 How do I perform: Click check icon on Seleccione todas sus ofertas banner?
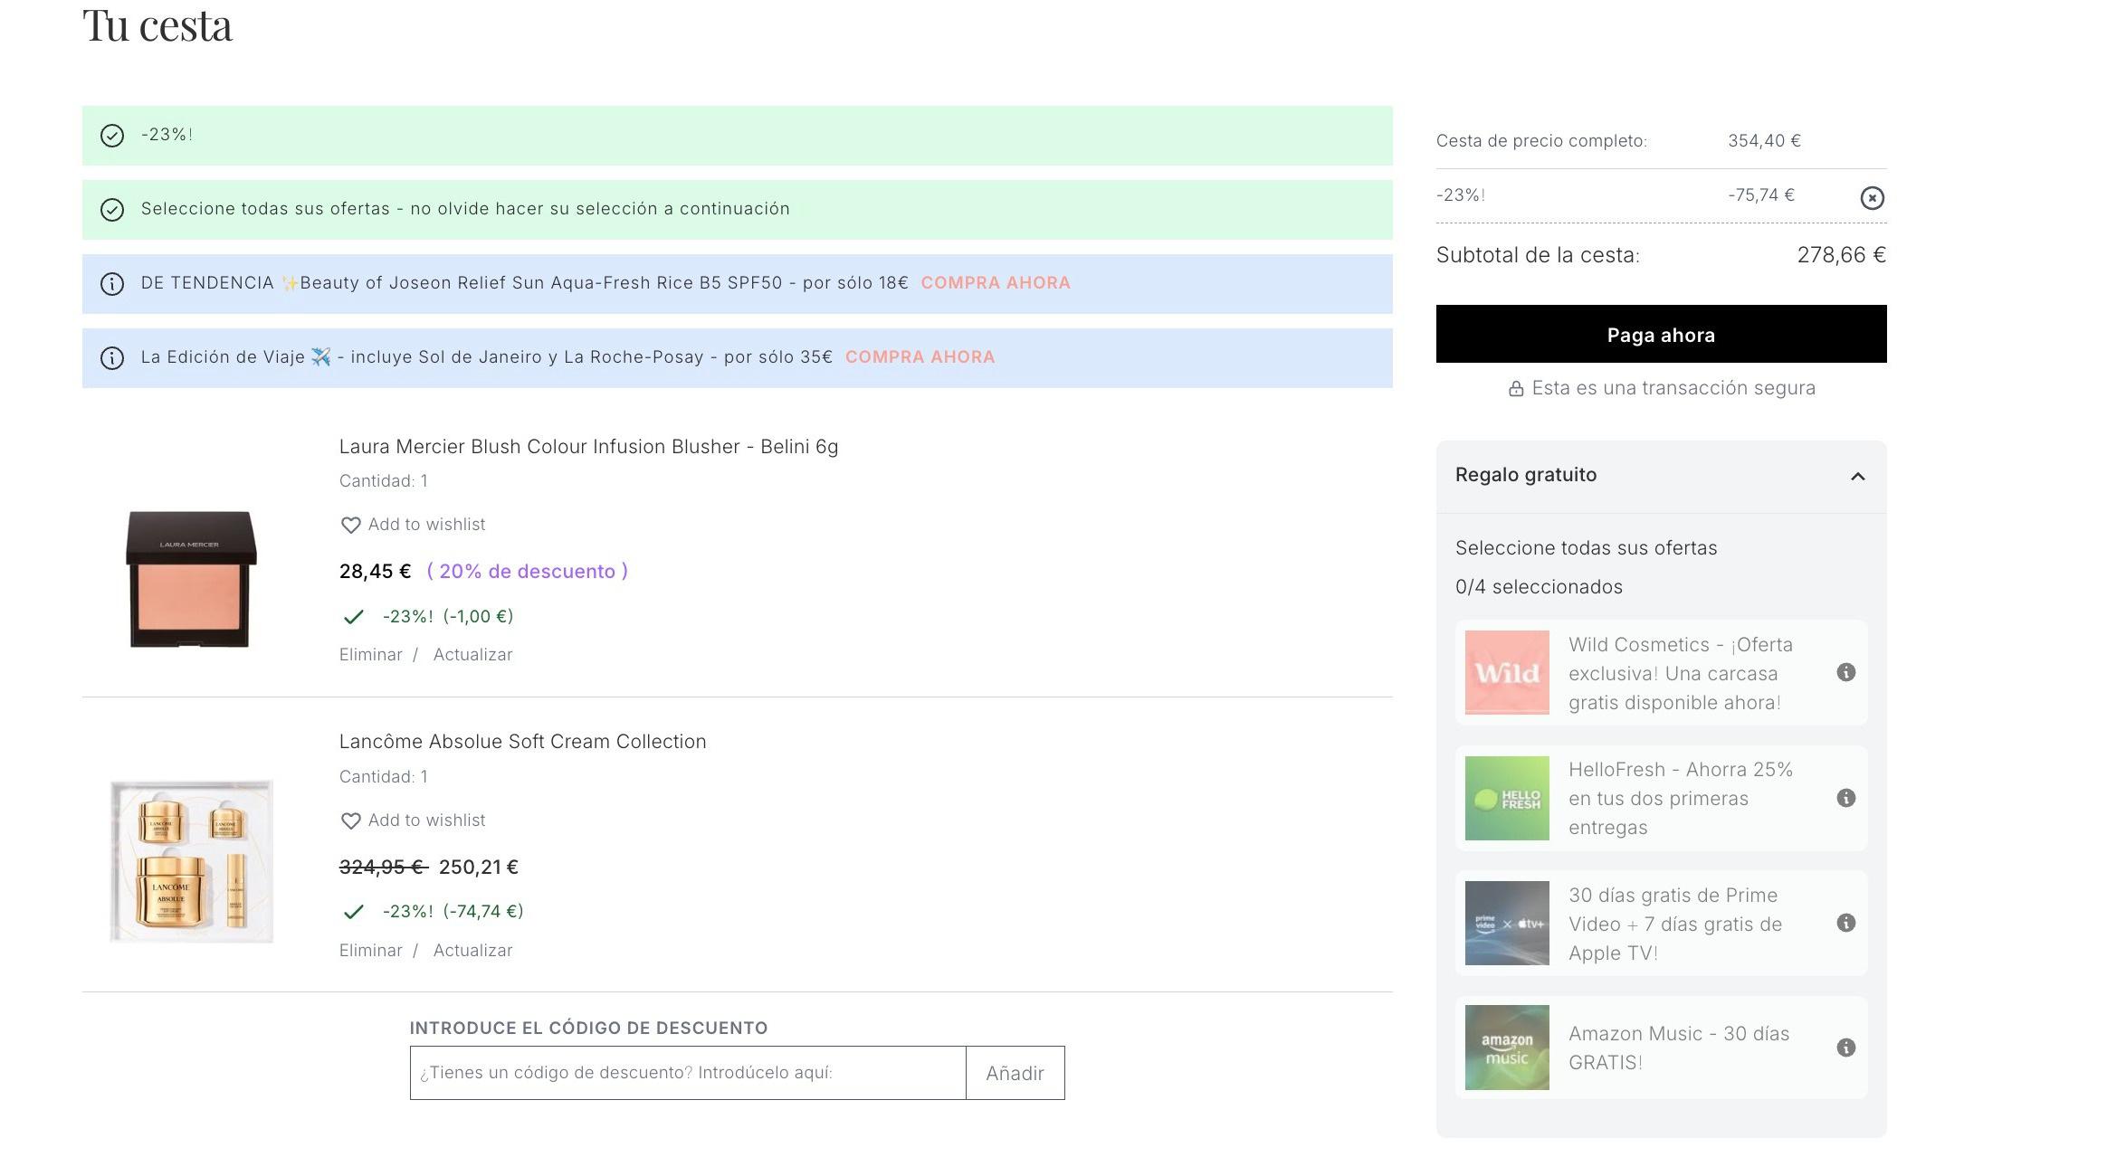tap(111, 210)
